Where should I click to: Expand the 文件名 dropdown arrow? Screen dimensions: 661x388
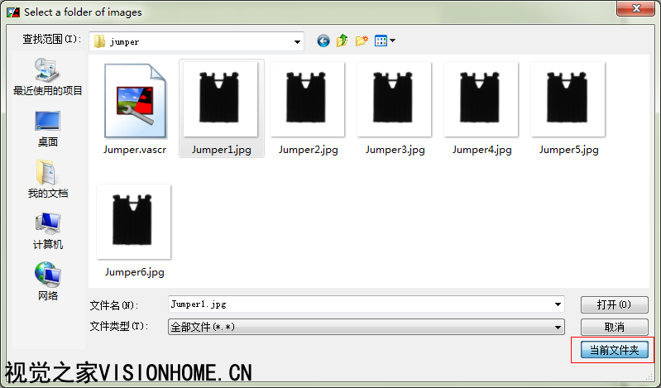(x=558, y=304)
